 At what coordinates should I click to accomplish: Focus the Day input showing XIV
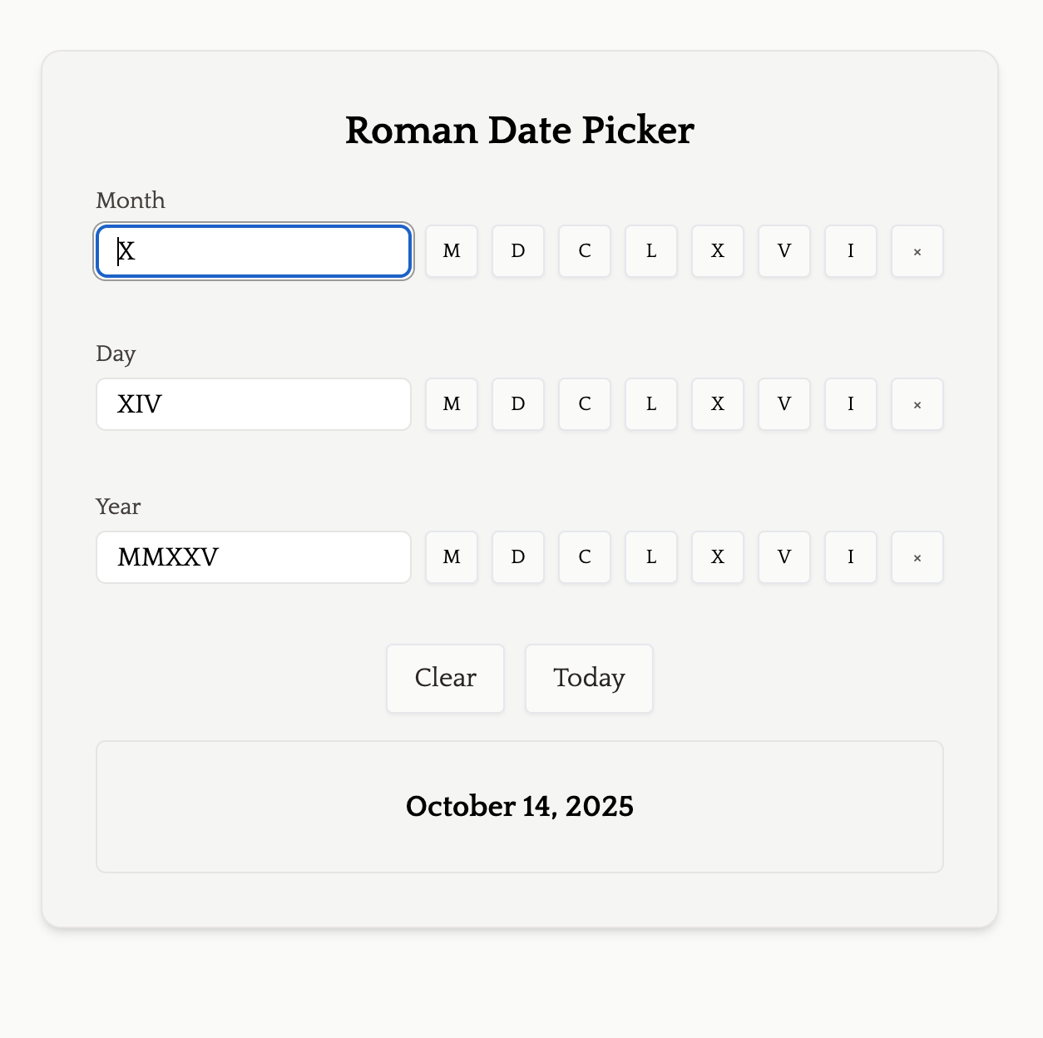(x=254, y=404)
